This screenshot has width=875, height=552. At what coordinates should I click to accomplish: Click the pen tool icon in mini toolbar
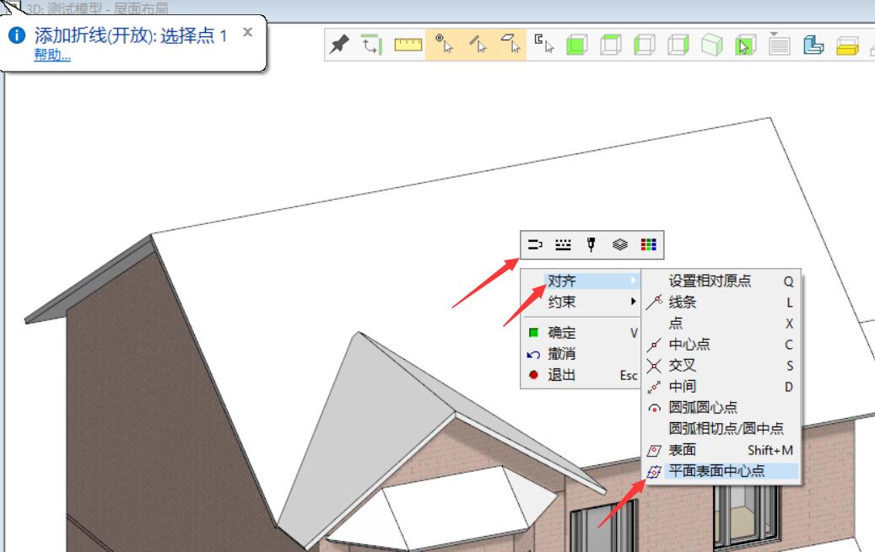click(x=591, y=244)
